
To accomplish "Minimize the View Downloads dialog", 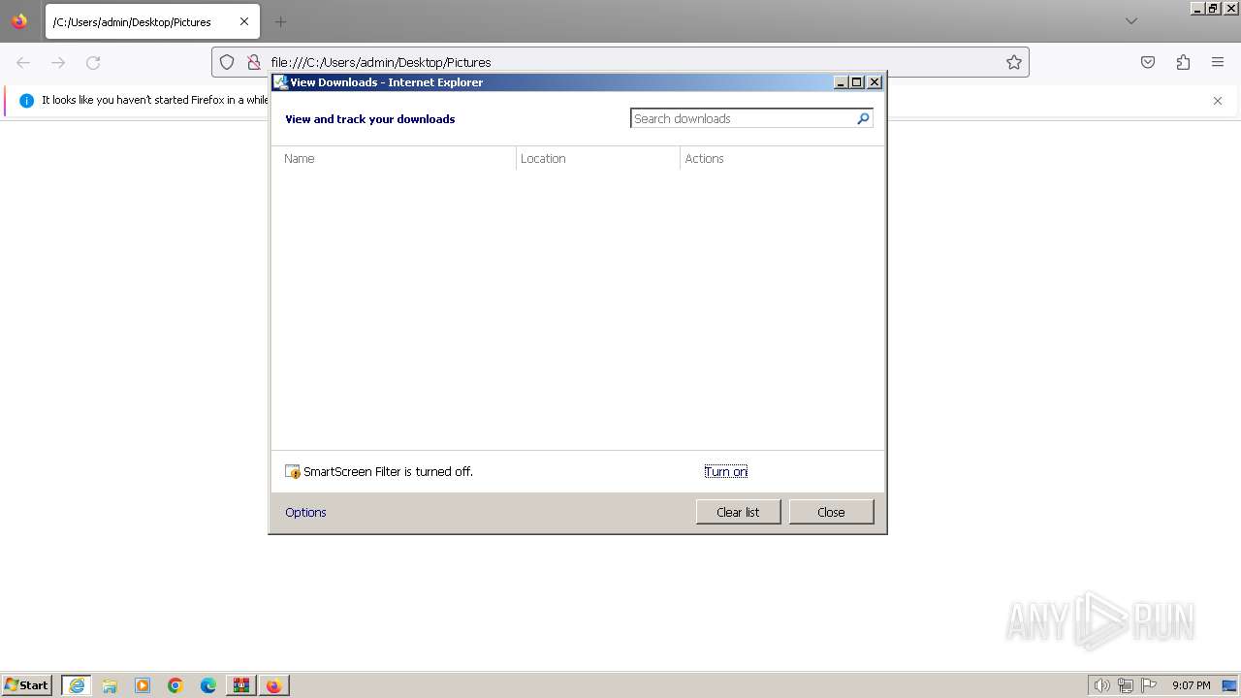I will [841, 82].
